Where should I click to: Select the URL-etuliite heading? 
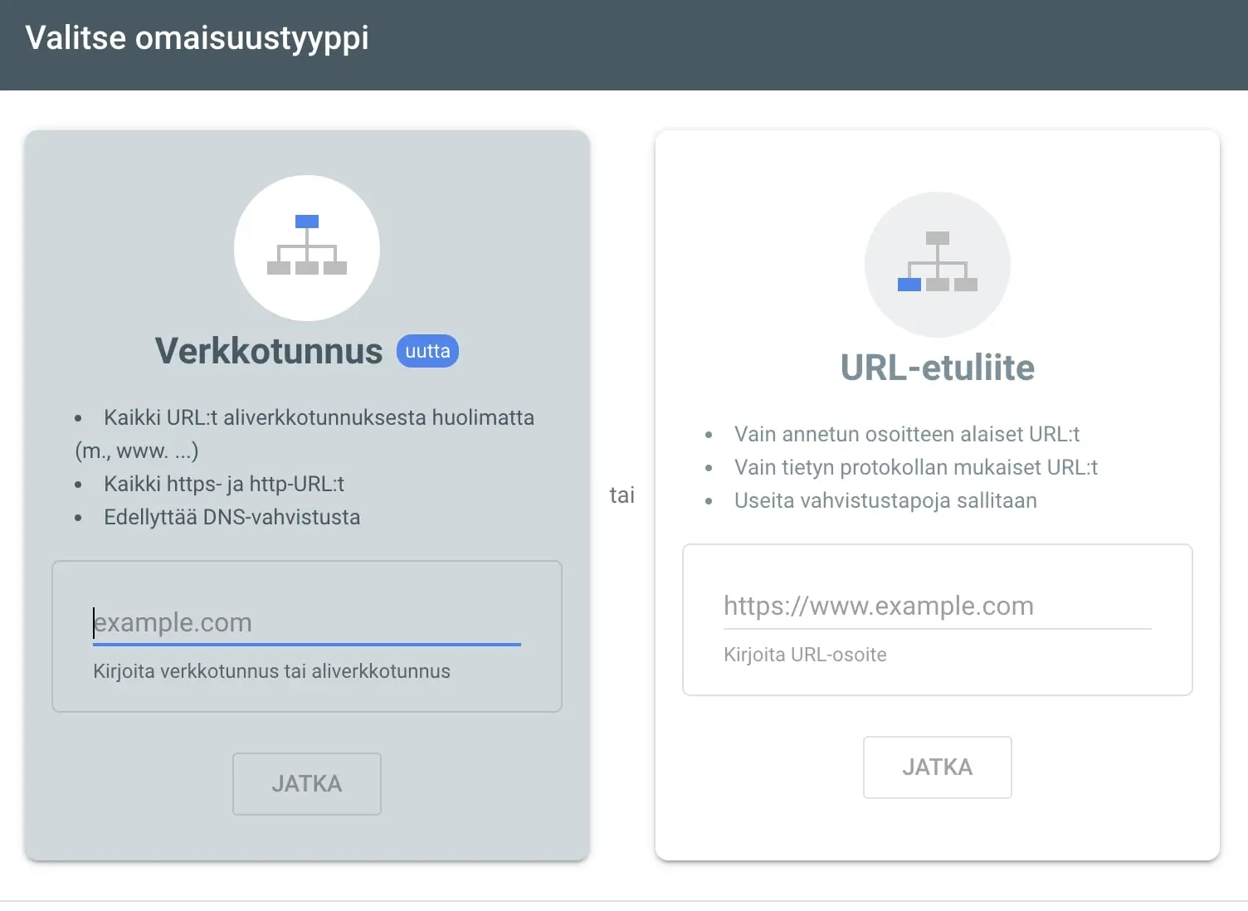coord(938,368)
